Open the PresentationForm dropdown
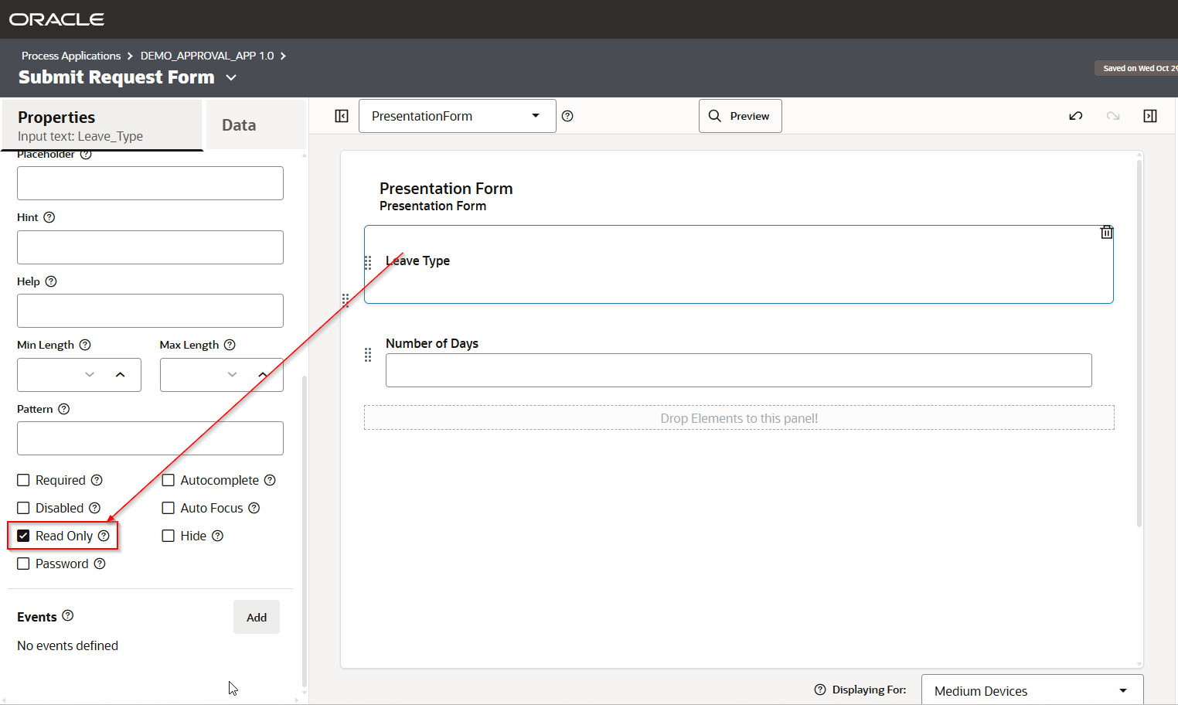This screenshot has width=1178, height=705. point(457,116)
